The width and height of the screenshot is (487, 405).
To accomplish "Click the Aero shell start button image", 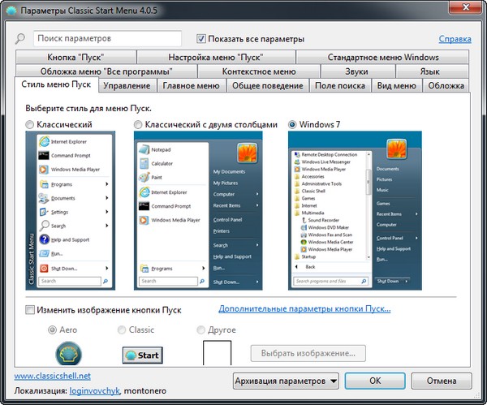I will coord(69,355).
